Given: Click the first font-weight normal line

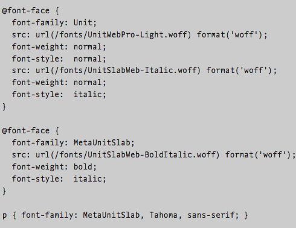Looking at the screenshot, I should pyautogui.click(x=59, y=47).
